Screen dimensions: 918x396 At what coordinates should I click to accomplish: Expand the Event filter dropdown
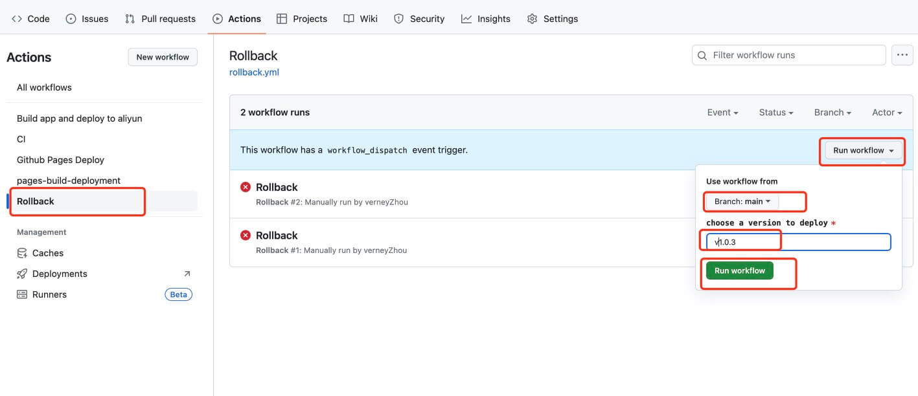tap(722, 113)
